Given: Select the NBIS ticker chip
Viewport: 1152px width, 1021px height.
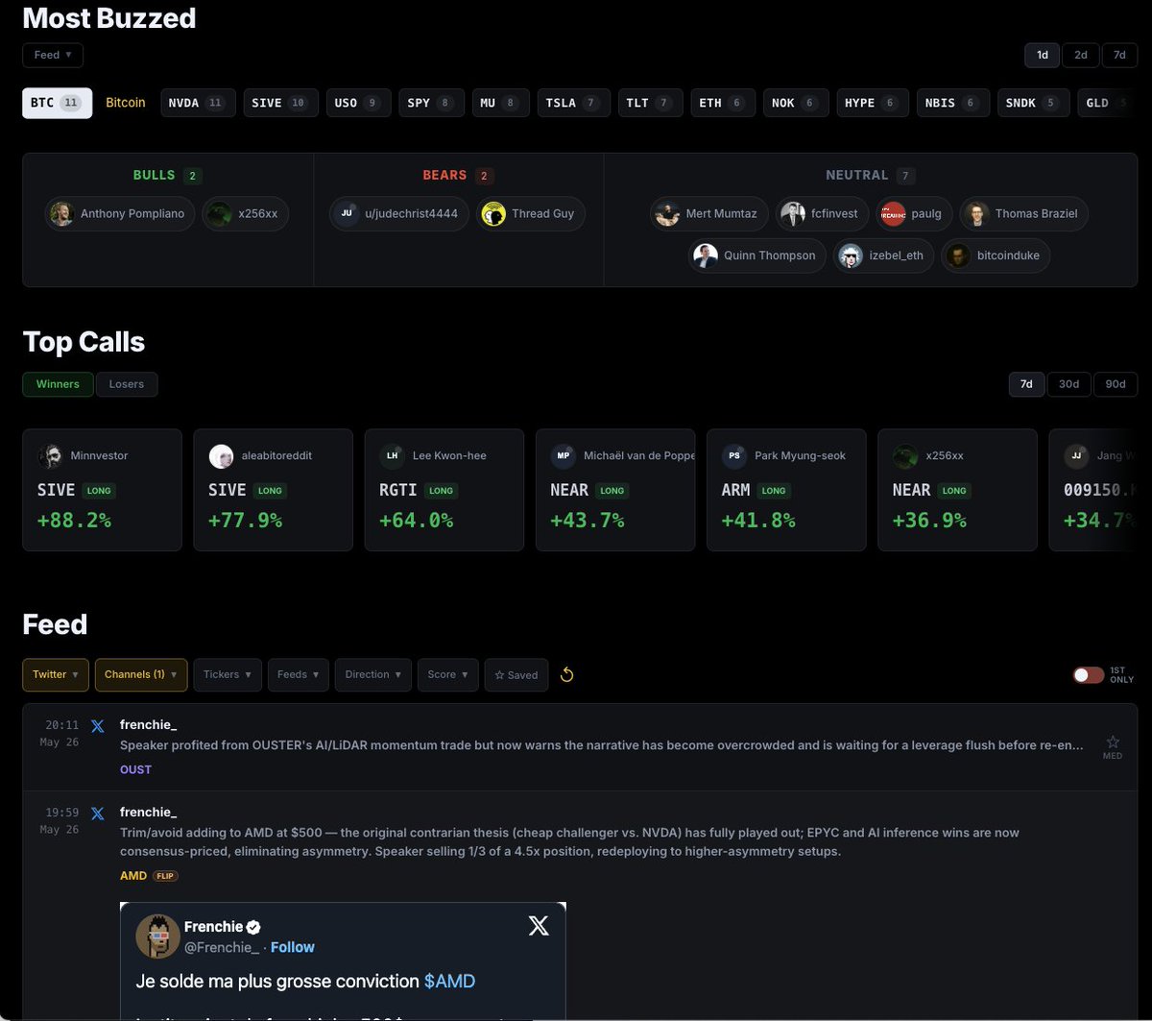Looking at the screenshot, I should (952, 103).
